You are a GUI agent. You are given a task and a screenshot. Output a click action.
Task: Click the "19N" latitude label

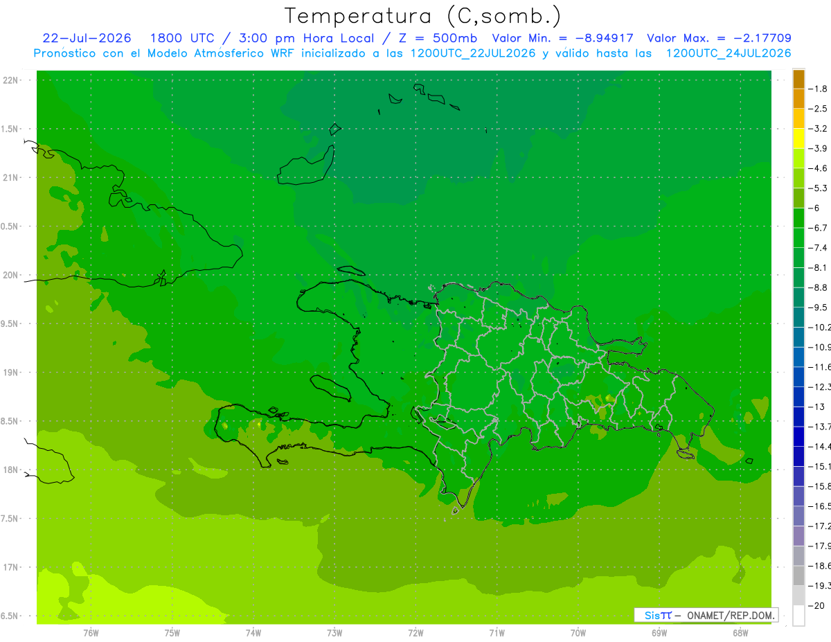[10, 372]
